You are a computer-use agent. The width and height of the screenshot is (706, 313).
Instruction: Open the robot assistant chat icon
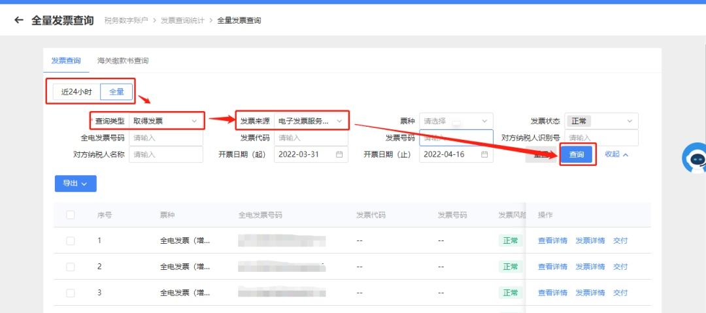coord(694,159)
